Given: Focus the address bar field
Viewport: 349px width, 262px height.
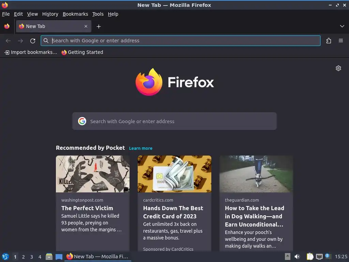Looking at the screenshot, I should pyautogui.click(x=181, y=41).
